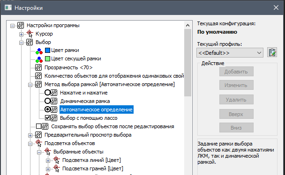The width and height of the screenshot is (285, 175).
Task: Select the Подсветка линий [Цвет] item
Action: [x=91, y=160]
